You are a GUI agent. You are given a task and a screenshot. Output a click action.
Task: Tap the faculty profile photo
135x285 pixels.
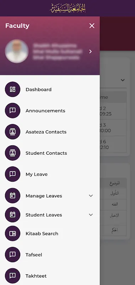tap(17, 51)
